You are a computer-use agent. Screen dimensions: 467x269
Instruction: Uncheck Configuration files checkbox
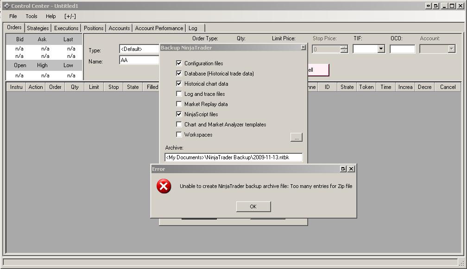[179, 63]
